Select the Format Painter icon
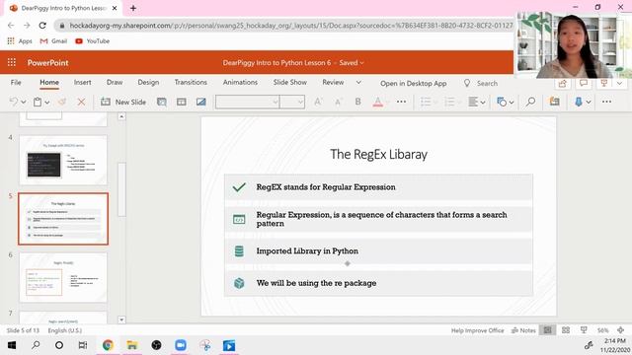 [62, 102]
